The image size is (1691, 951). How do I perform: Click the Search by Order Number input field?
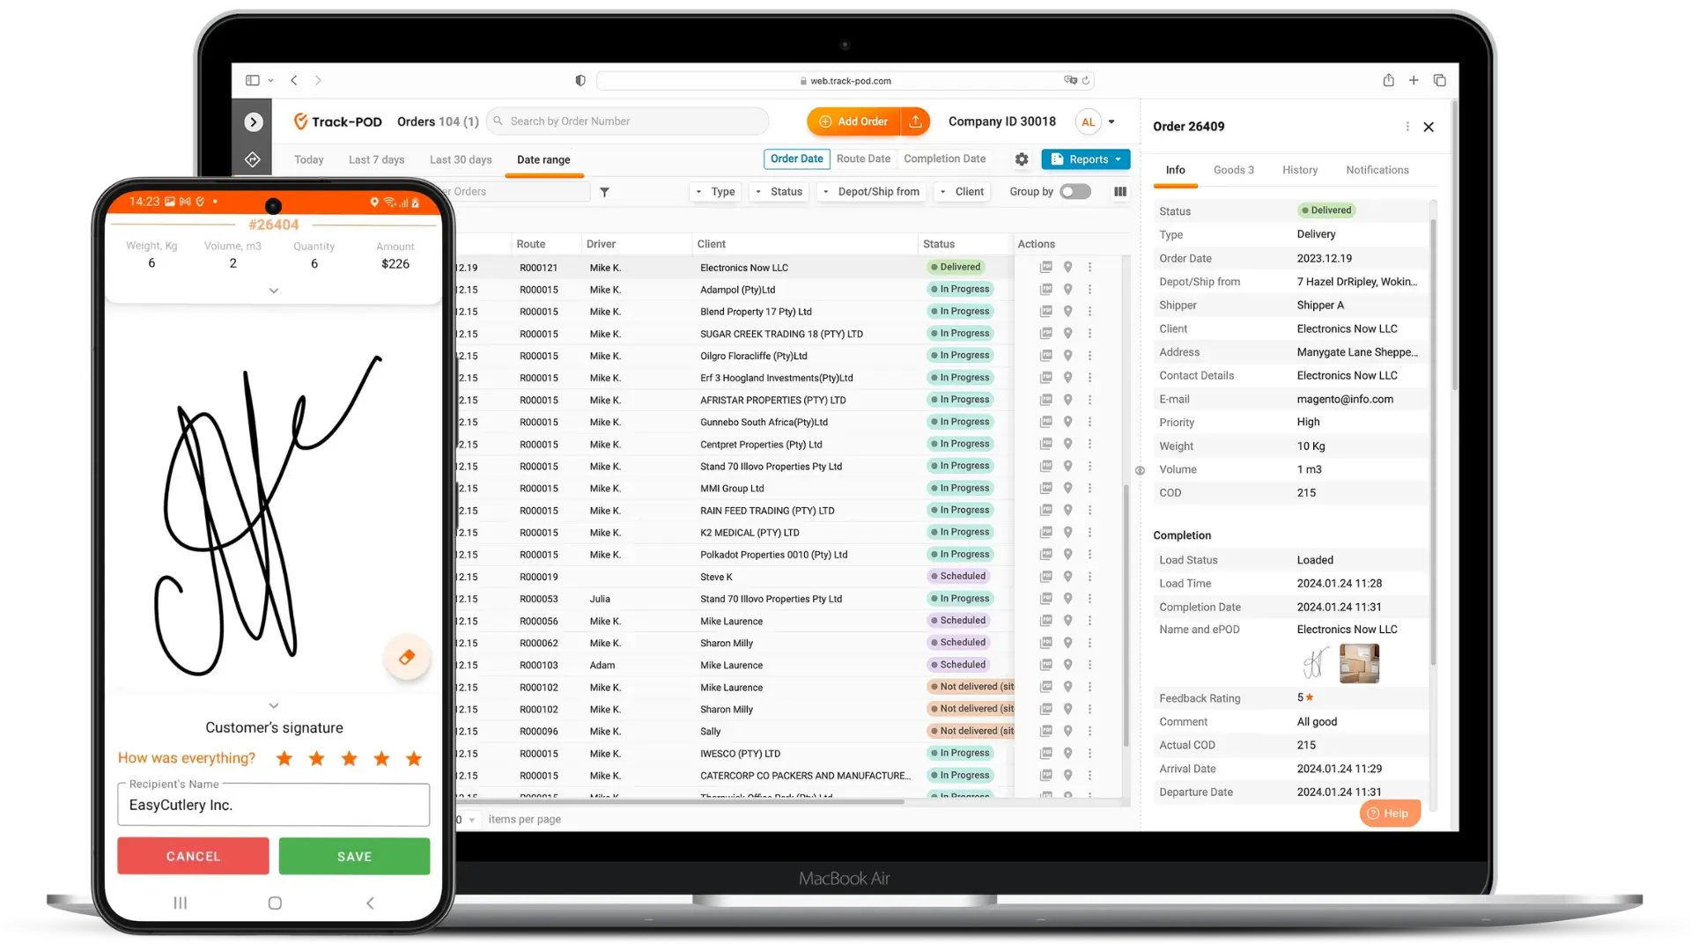click(x=628, y=121)
